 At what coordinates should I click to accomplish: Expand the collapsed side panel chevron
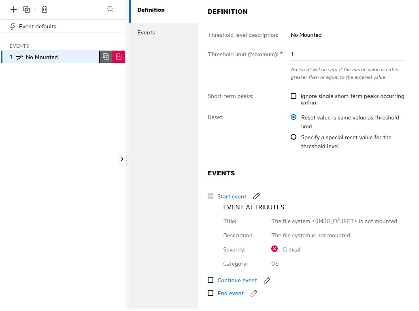pos(122,160)
